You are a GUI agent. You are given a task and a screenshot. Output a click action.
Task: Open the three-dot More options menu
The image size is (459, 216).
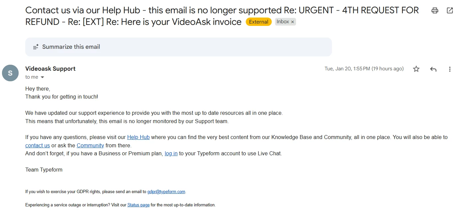tap(450, 69)
